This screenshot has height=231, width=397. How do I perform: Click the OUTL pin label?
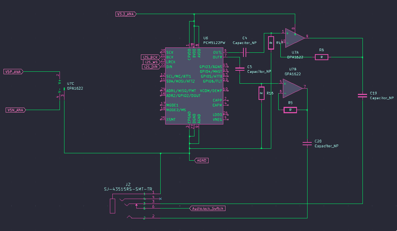pyautogui.click(x=217, y=53)
